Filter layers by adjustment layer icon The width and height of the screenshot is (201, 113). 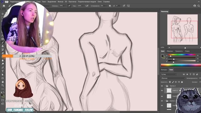pos(187,74)
